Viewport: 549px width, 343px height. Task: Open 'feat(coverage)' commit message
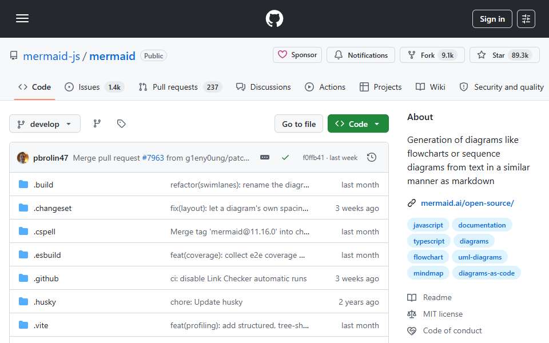238,255
